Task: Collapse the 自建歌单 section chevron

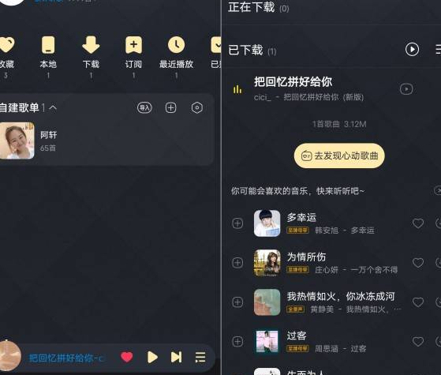Action: tap(53, 107)
